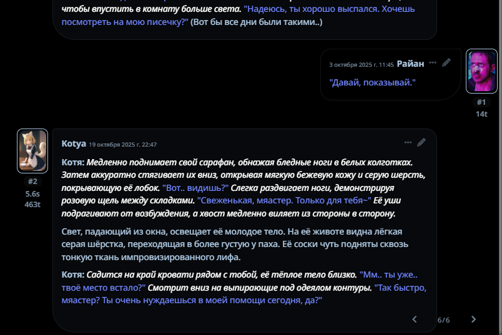Click the edit pencil on Райан's message
Image resolution: width=502 pixels, height=335 pixels.
point(446,63)
